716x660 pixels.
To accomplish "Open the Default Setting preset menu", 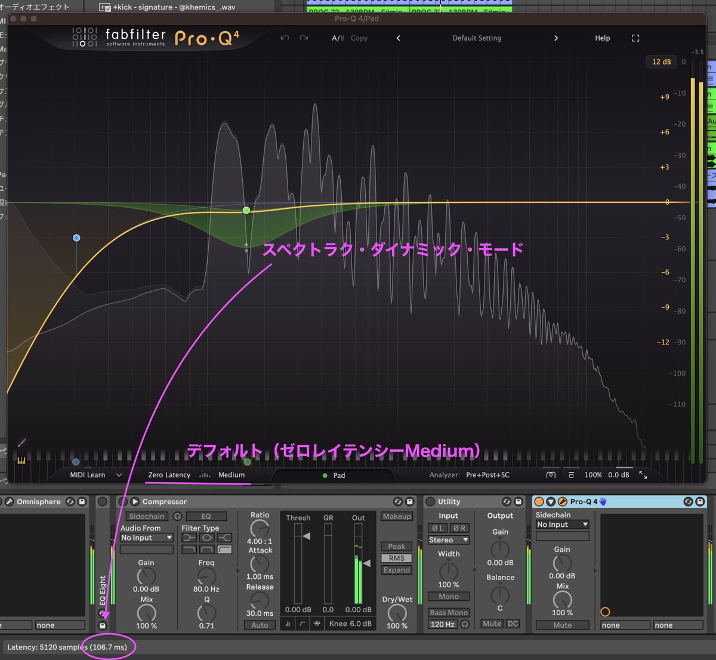I will pyautogui.click(x=477, y=38).
